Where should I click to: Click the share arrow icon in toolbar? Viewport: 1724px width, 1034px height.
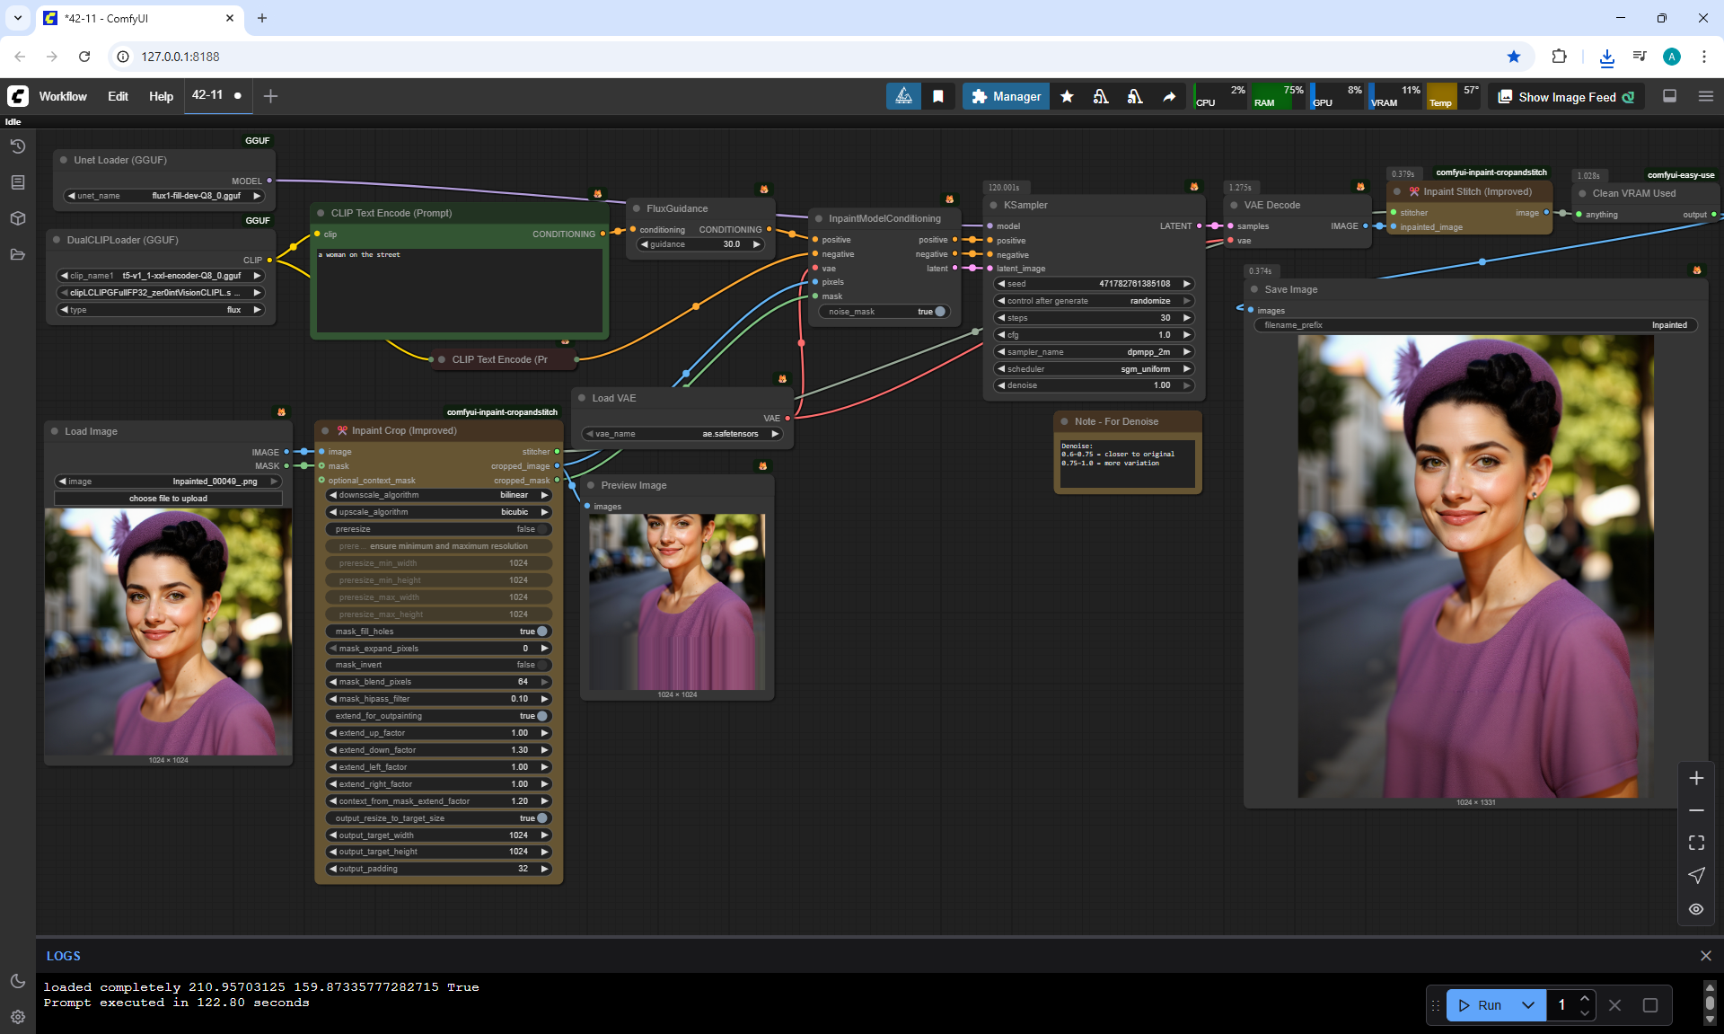1169,96
